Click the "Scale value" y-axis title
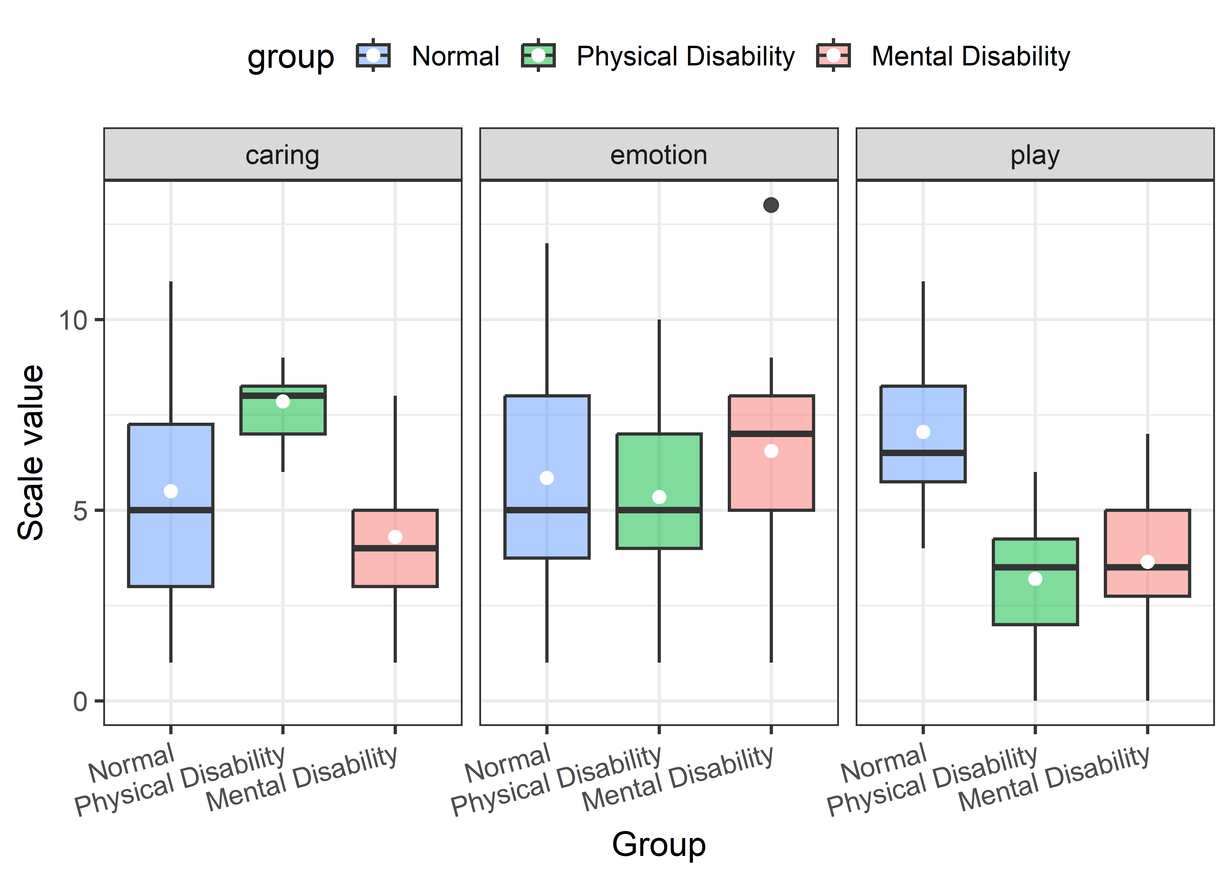The width and height of the screenshot is (1232, 880). coord(31,452)
